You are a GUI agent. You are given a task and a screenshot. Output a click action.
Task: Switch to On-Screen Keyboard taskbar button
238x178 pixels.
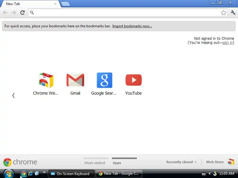pyautogui.click(x=71, y=174)
